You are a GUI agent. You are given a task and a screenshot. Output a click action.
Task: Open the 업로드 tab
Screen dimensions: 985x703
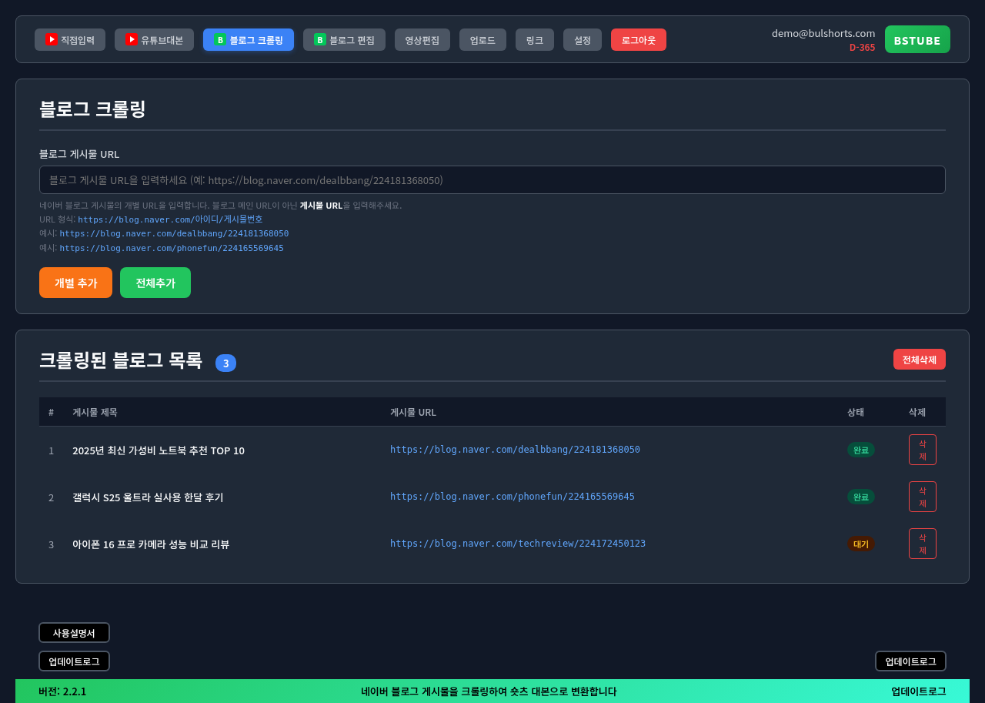pyautogui.click(x=482, y=40)
